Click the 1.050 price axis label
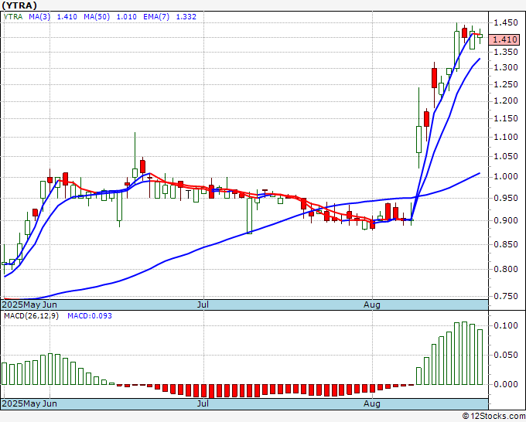The width and height of the screenshot is (526, 422). click(506, 156)
